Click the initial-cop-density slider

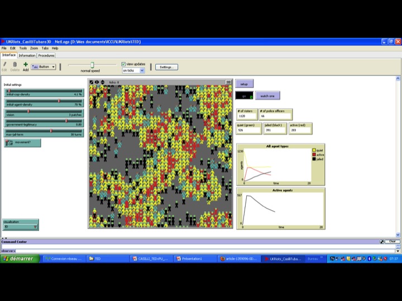click(44, 93)
